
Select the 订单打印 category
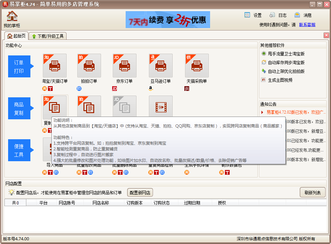[x=21, y=66]
